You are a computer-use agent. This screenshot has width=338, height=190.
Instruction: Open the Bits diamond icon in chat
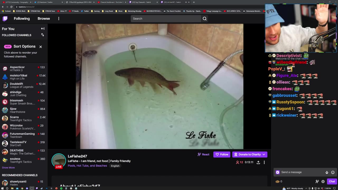[x=327, y=172]
